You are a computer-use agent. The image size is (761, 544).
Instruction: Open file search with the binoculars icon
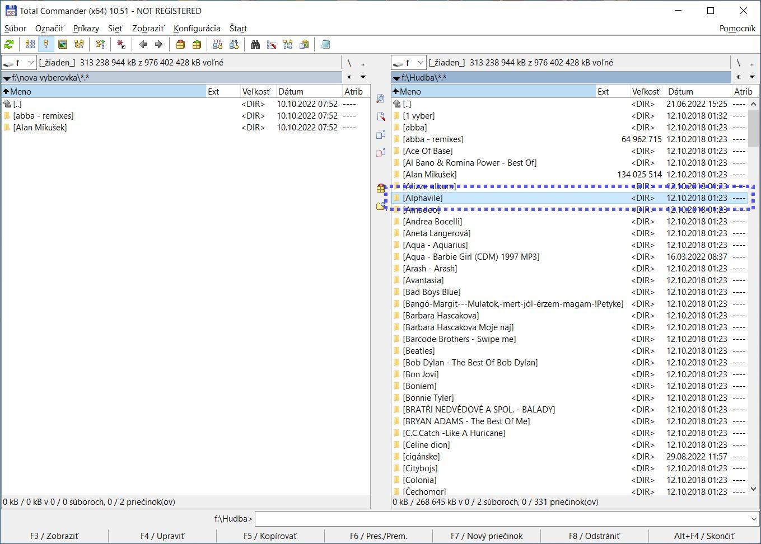pyautogui.click(x=255, y=44)
